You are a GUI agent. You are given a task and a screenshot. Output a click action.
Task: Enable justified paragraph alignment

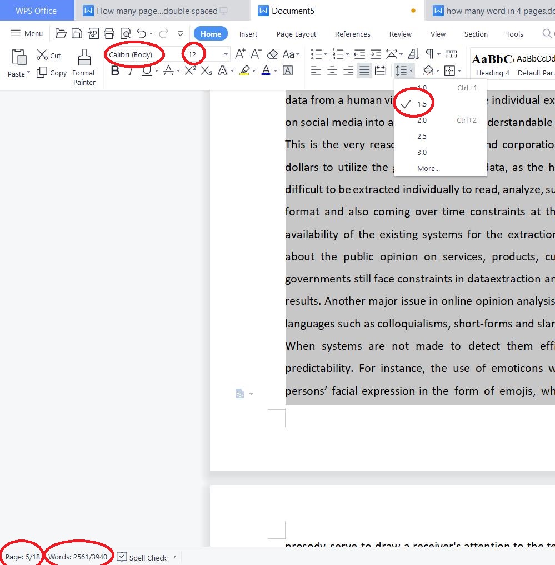pos(365,71)
